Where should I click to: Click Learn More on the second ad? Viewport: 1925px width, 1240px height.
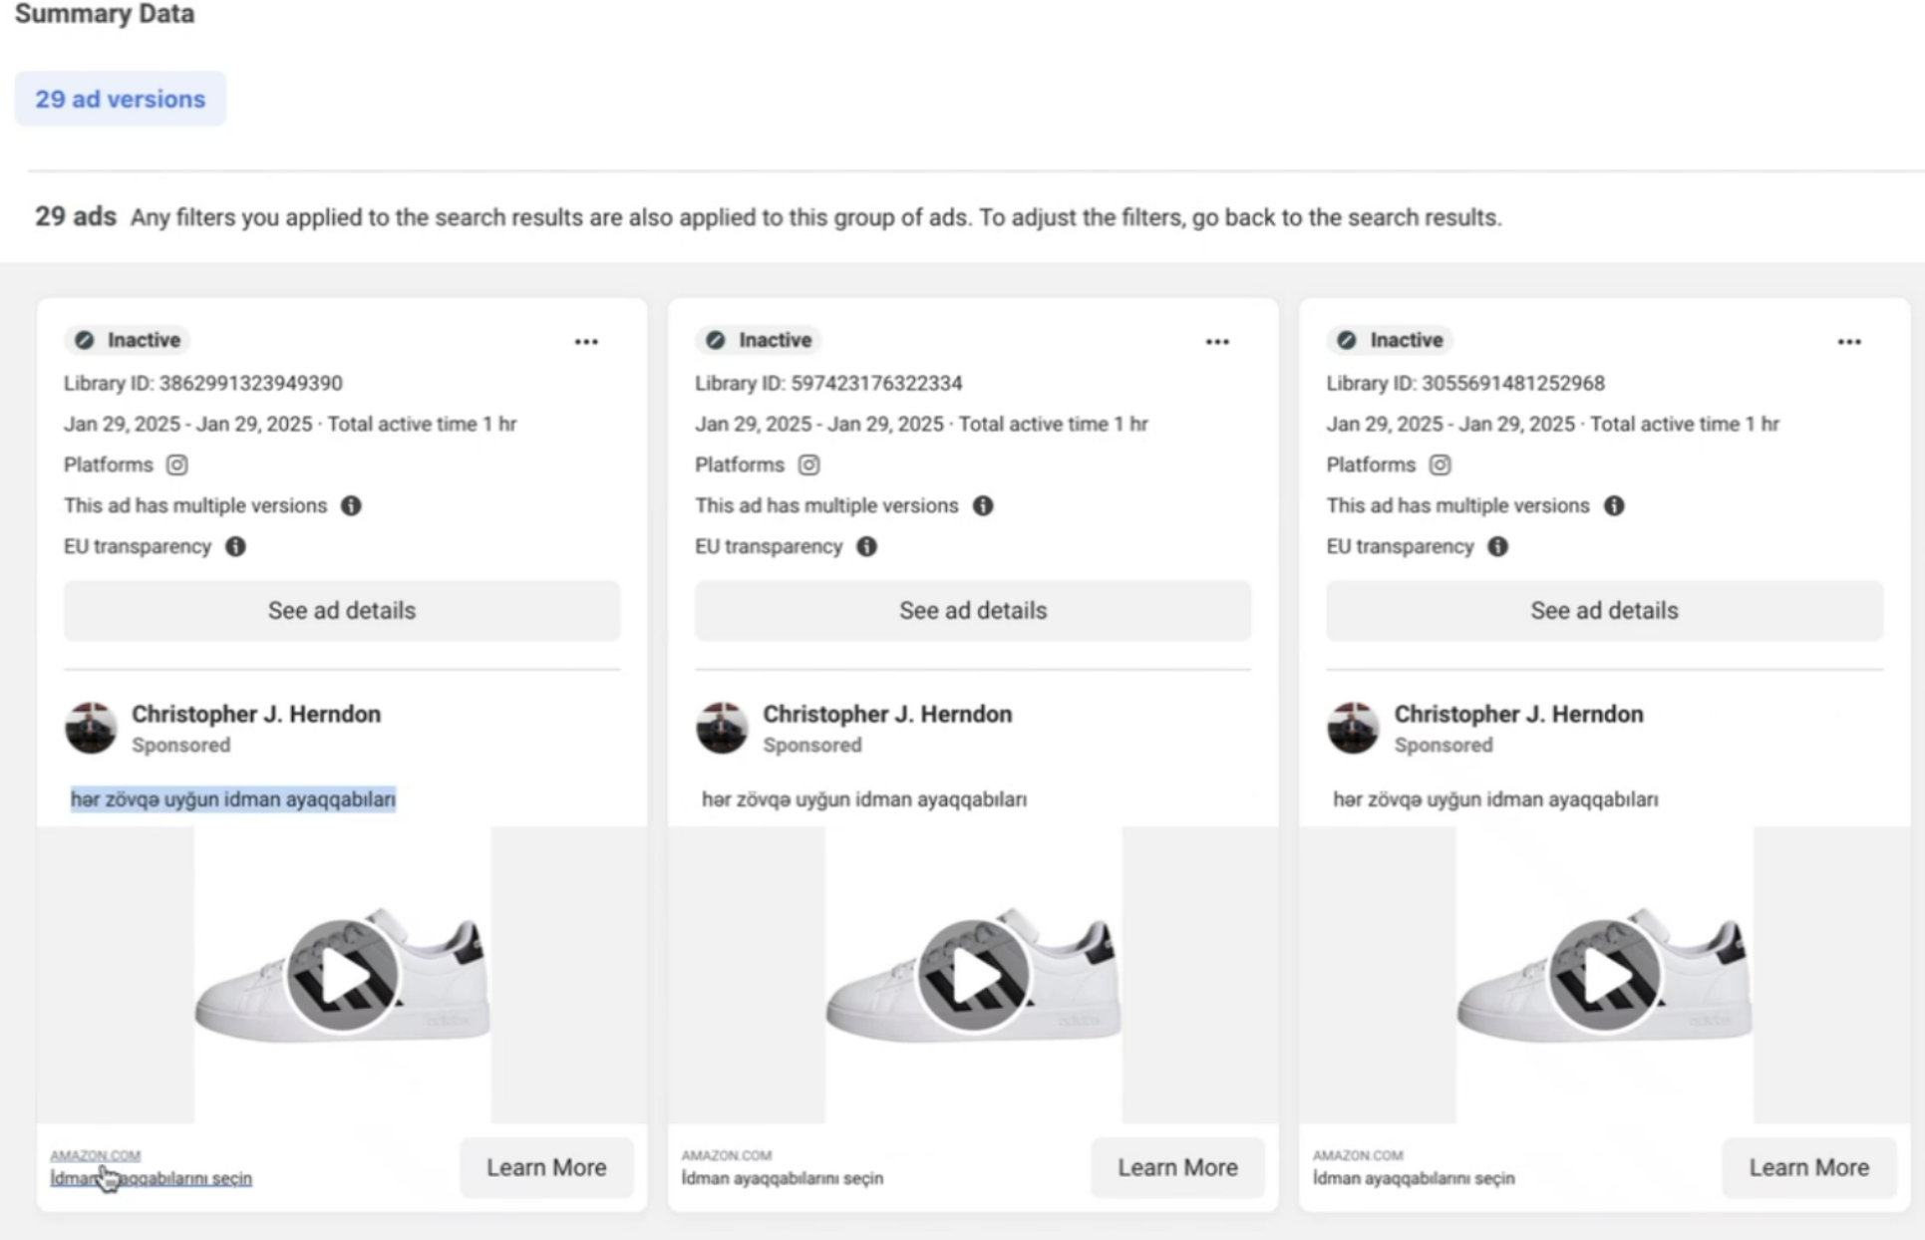coord(1177,1167)
